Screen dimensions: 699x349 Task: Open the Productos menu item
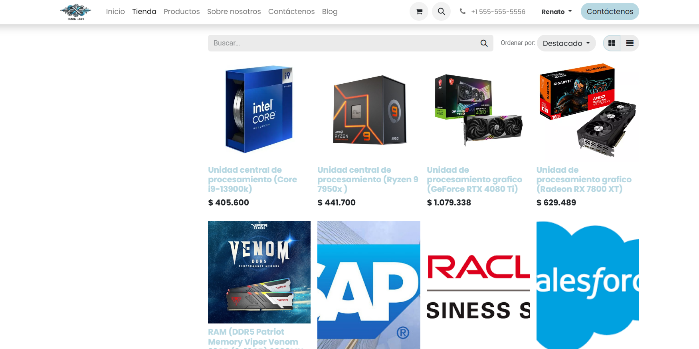182,12
